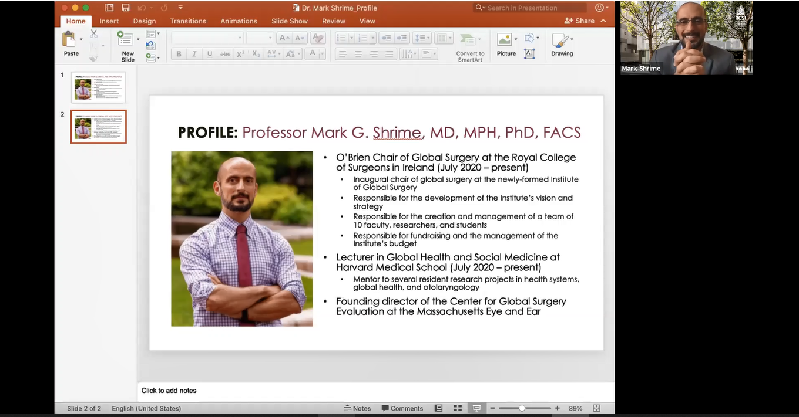
Task: Click Fit Slide to Window icon
Action: tap(596, 408)
